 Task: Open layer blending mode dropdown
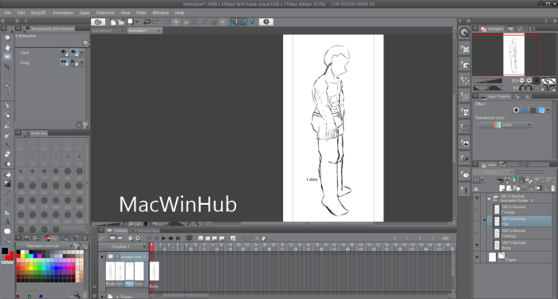[493, 172]
